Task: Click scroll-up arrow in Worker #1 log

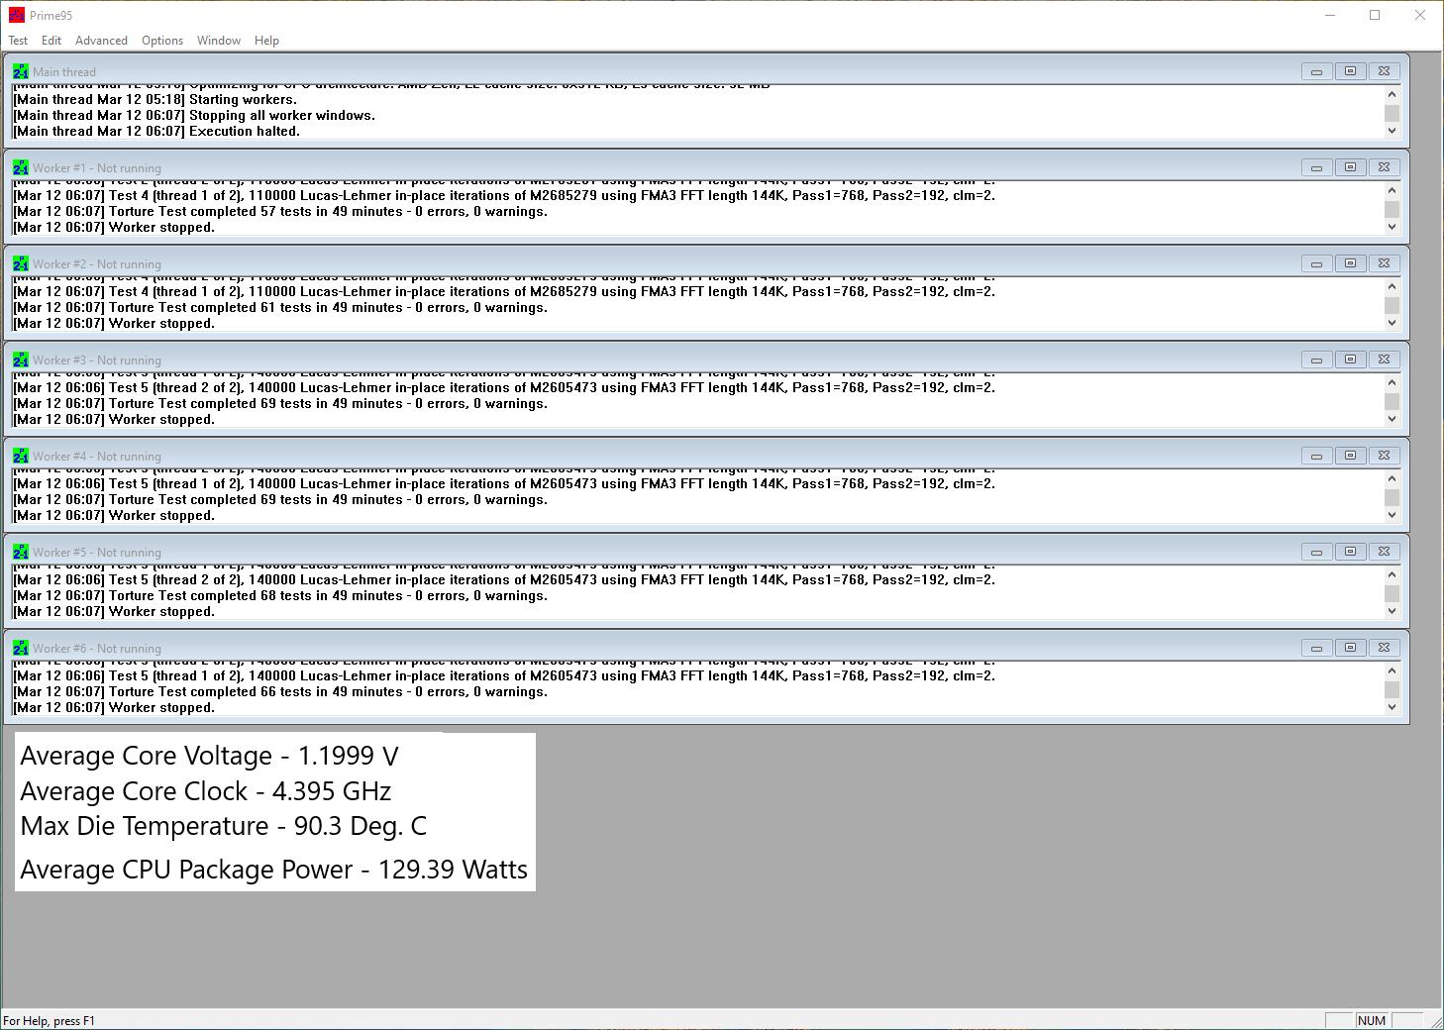Action: 1392,191
